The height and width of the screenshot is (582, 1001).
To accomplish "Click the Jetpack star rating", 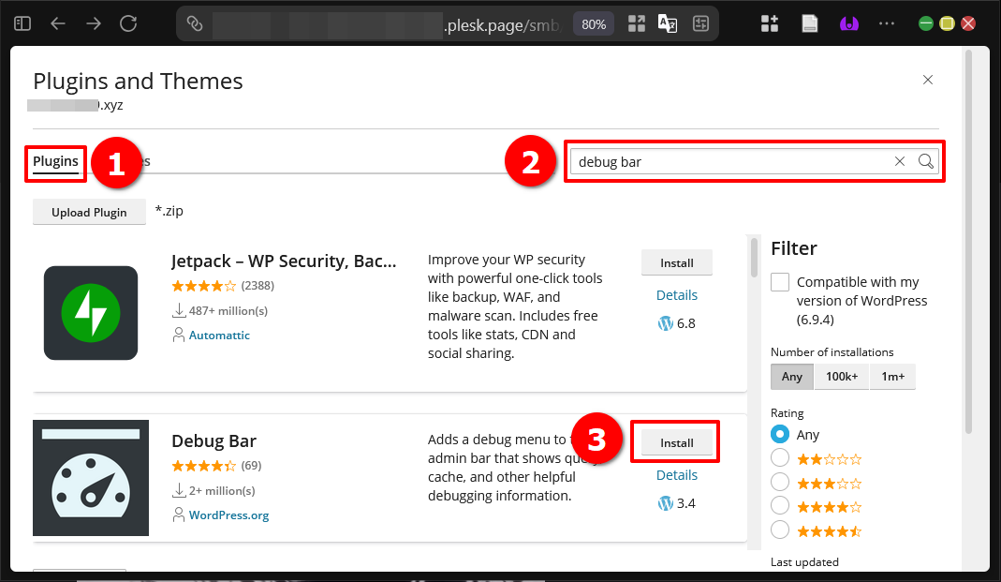I will pyautogui.click(x=203, y=286).
